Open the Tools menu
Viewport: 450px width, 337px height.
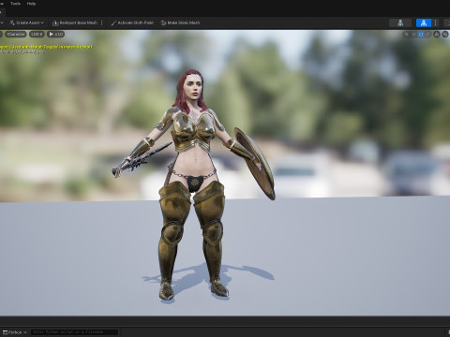click(15, 4)
